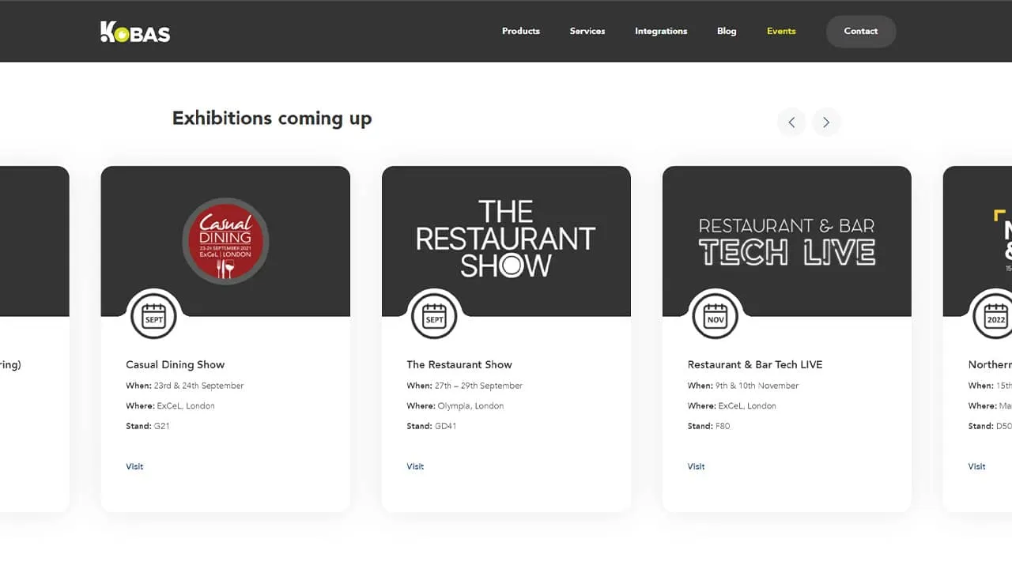Click The Restaurant Show banner image
Image resolution: width=1012 pixels, height=569 pixels.
[x=506, y=239]
